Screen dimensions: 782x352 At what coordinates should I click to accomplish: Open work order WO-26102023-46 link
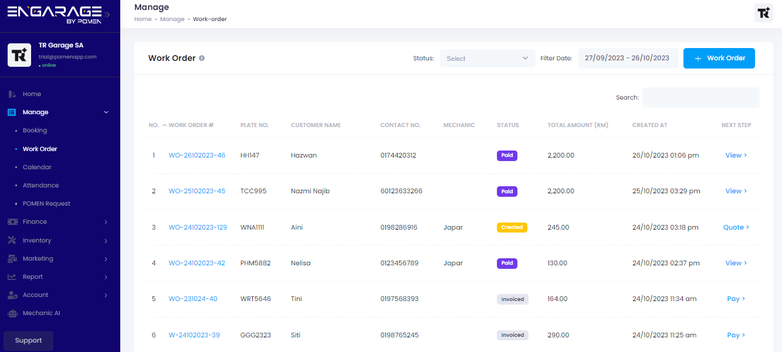point(197,156)
